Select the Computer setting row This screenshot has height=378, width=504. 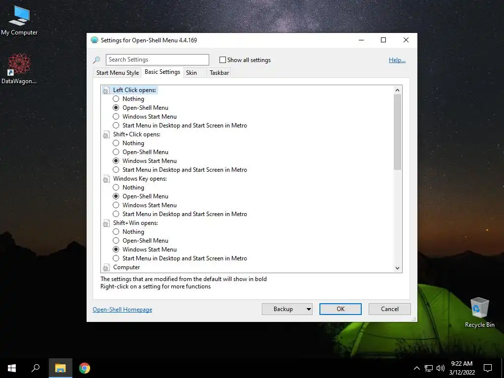click(126, 267)
